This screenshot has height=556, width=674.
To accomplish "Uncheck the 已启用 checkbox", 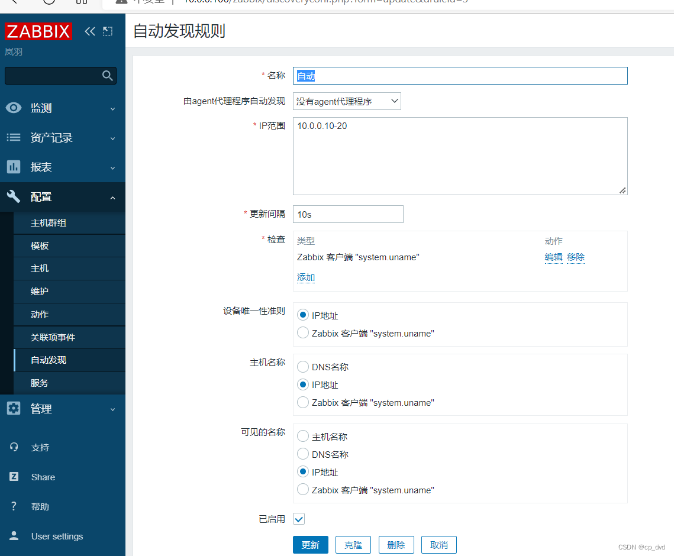I will pos(299,519).
